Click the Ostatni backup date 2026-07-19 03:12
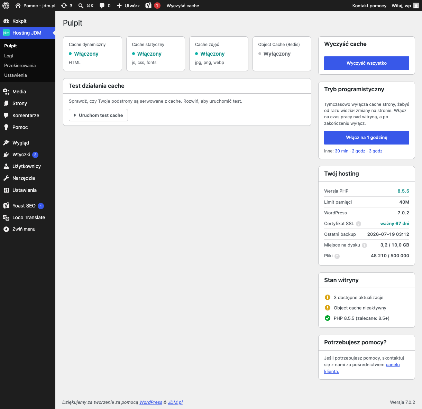The image size is (422, 409). tap(388, 234)
